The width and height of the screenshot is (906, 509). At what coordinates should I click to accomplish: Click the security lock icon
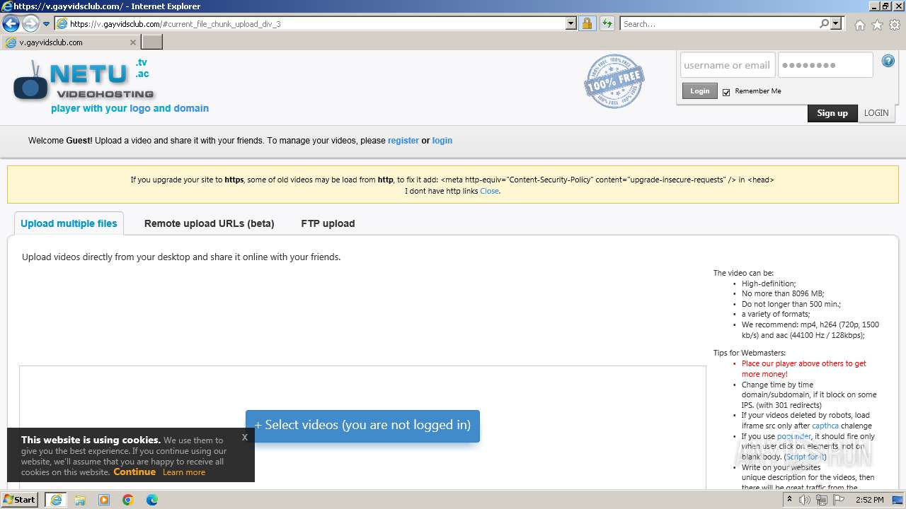pyautogui.click(x=587, y=23)
